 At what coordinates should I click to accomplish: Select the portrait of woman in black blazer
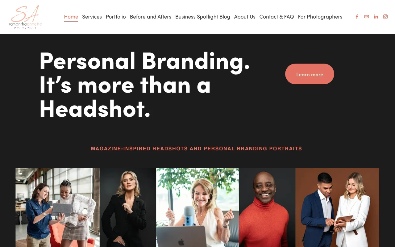click(128, 207)
